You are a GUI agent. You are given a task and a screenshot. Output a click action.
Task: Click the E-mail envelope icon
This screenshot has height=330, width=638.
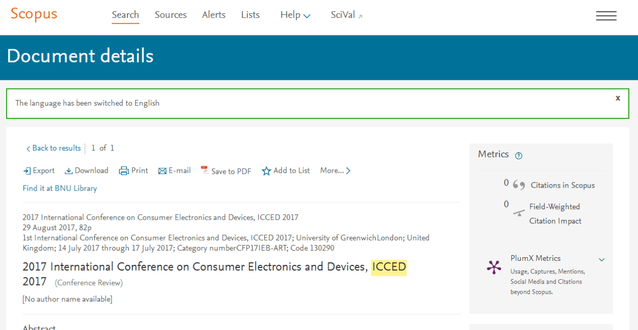[x=162, y=171]
